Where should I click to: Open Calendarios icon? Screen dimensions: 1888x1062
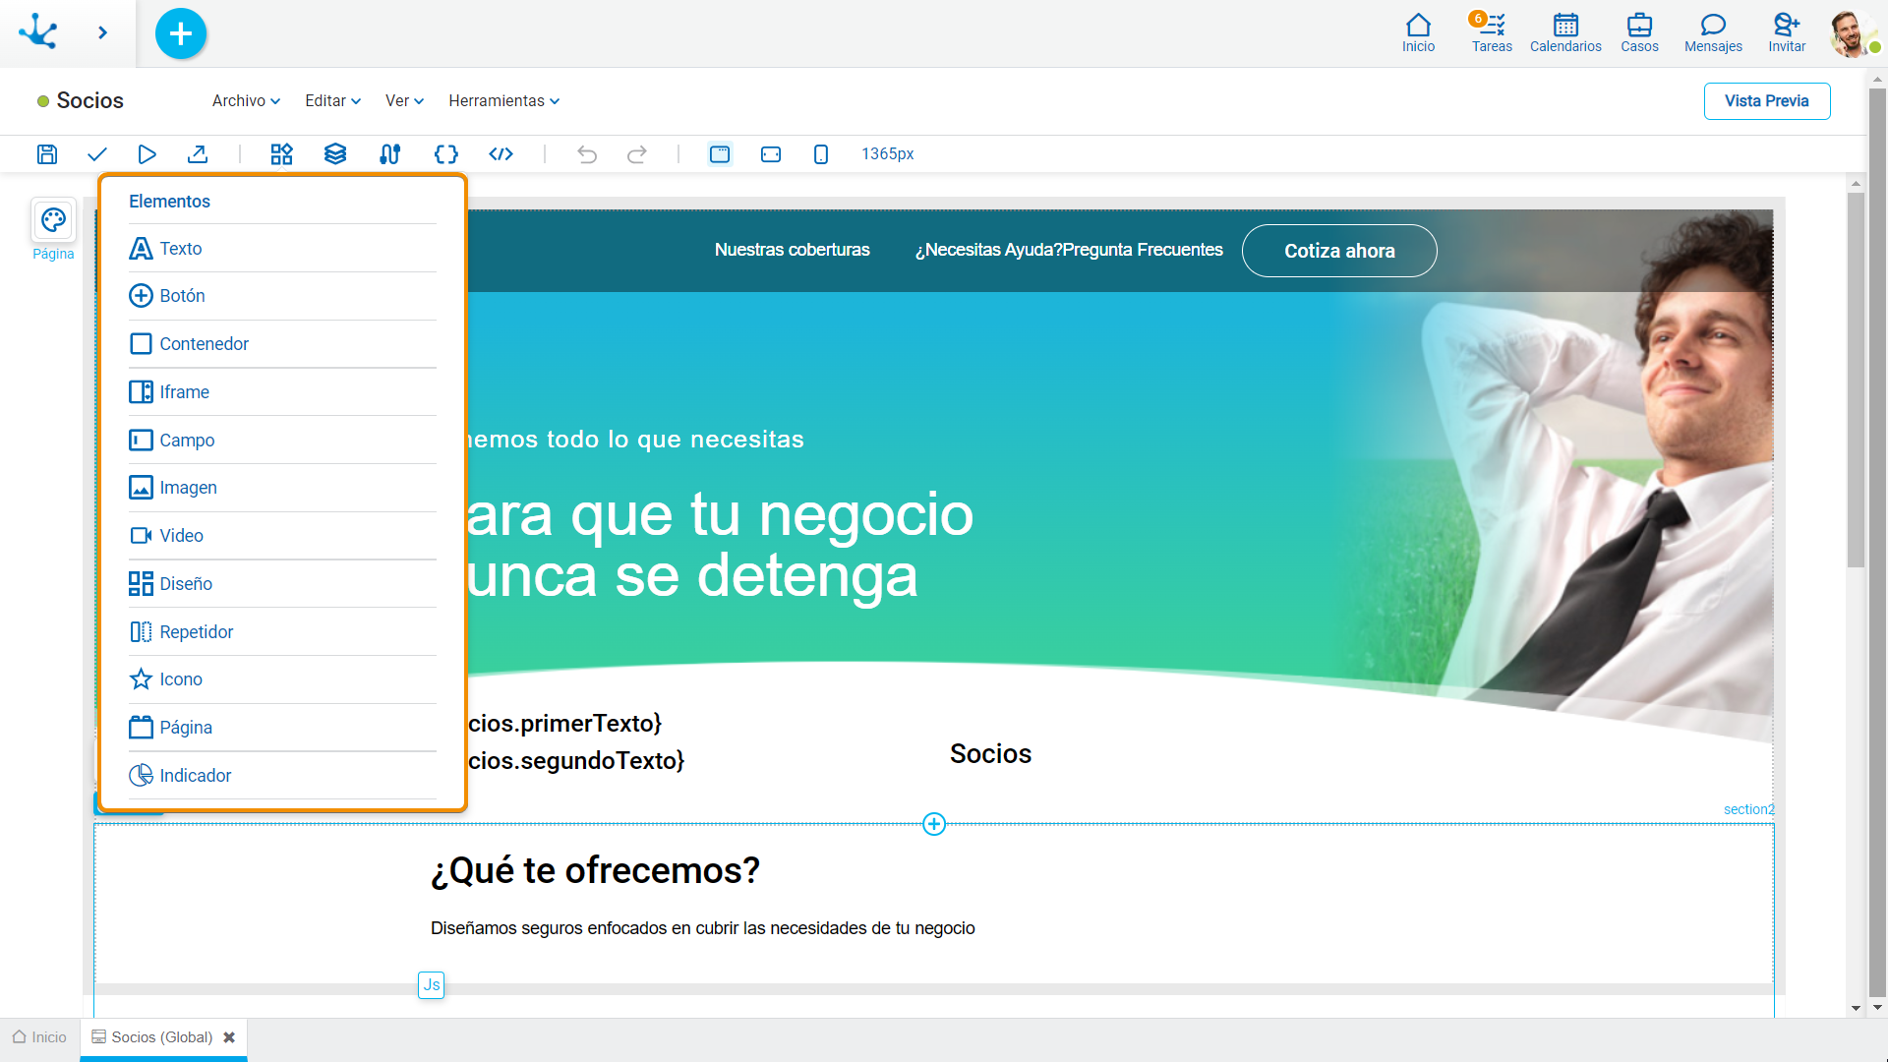tap(1565, 32)
